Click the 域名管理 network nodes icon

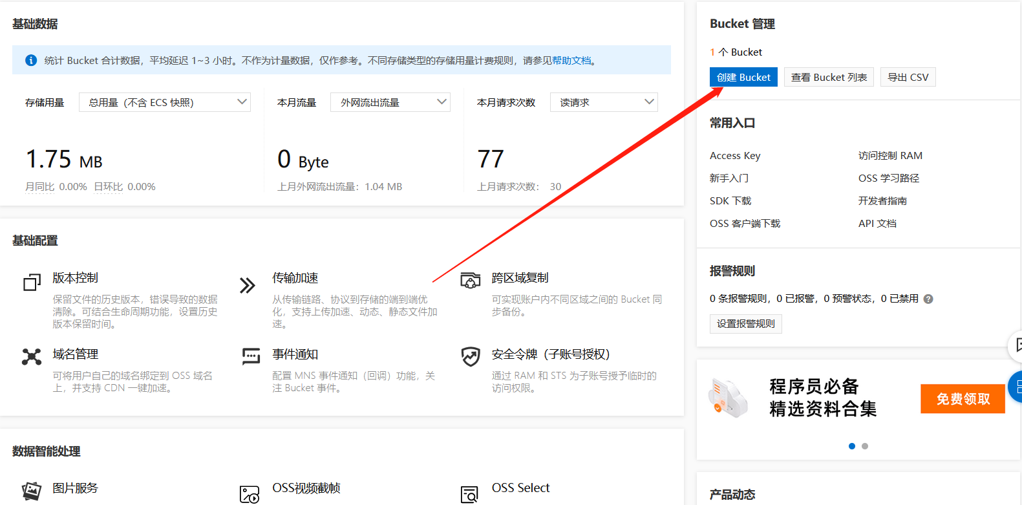tap(32, 357)
